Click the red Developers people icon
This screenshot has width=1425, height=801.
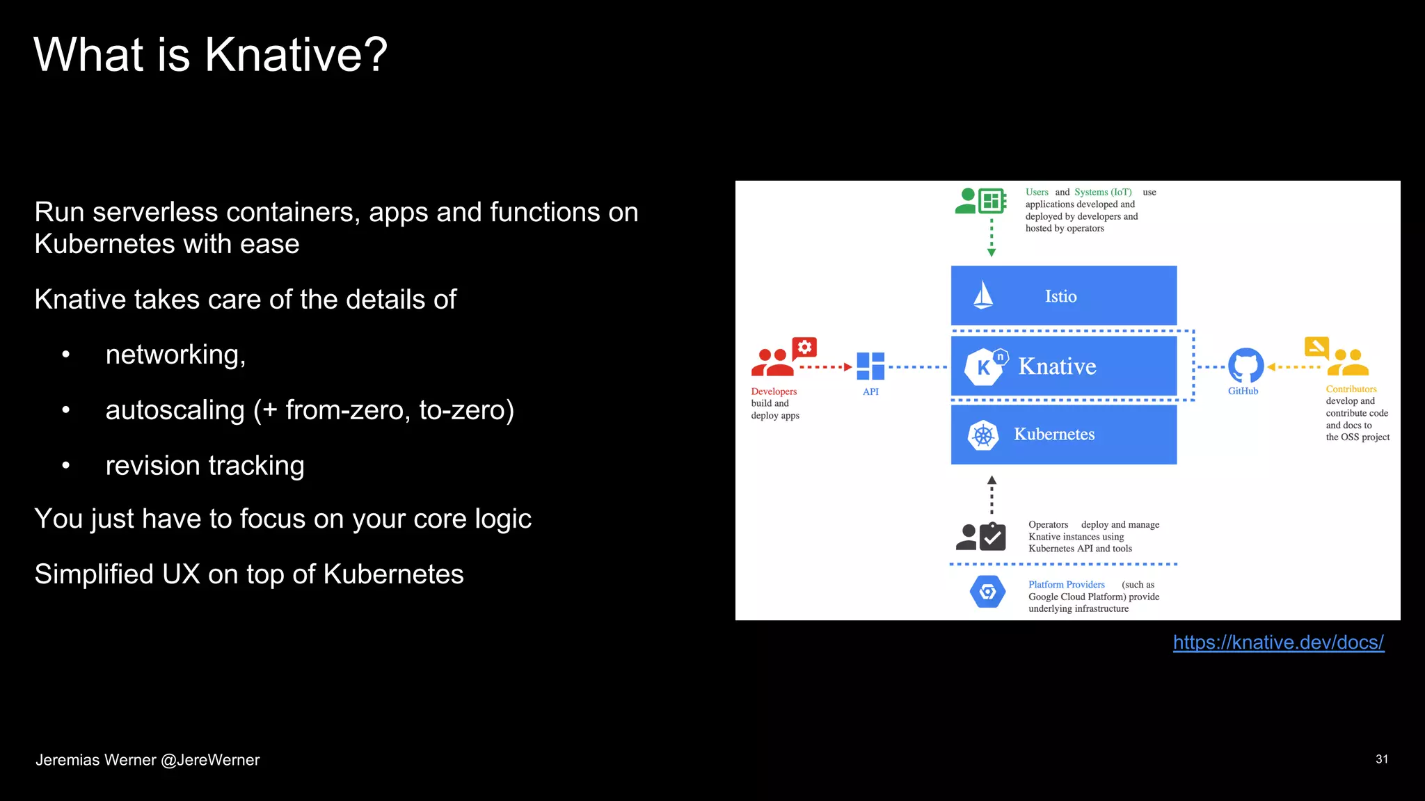tap(783, 357)
